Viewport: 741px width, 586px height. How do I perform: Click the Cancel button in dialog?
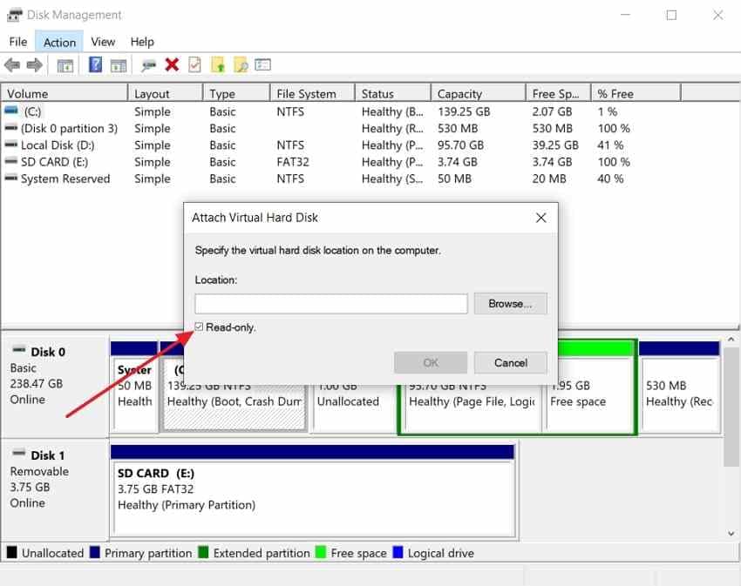coord(510,362)
